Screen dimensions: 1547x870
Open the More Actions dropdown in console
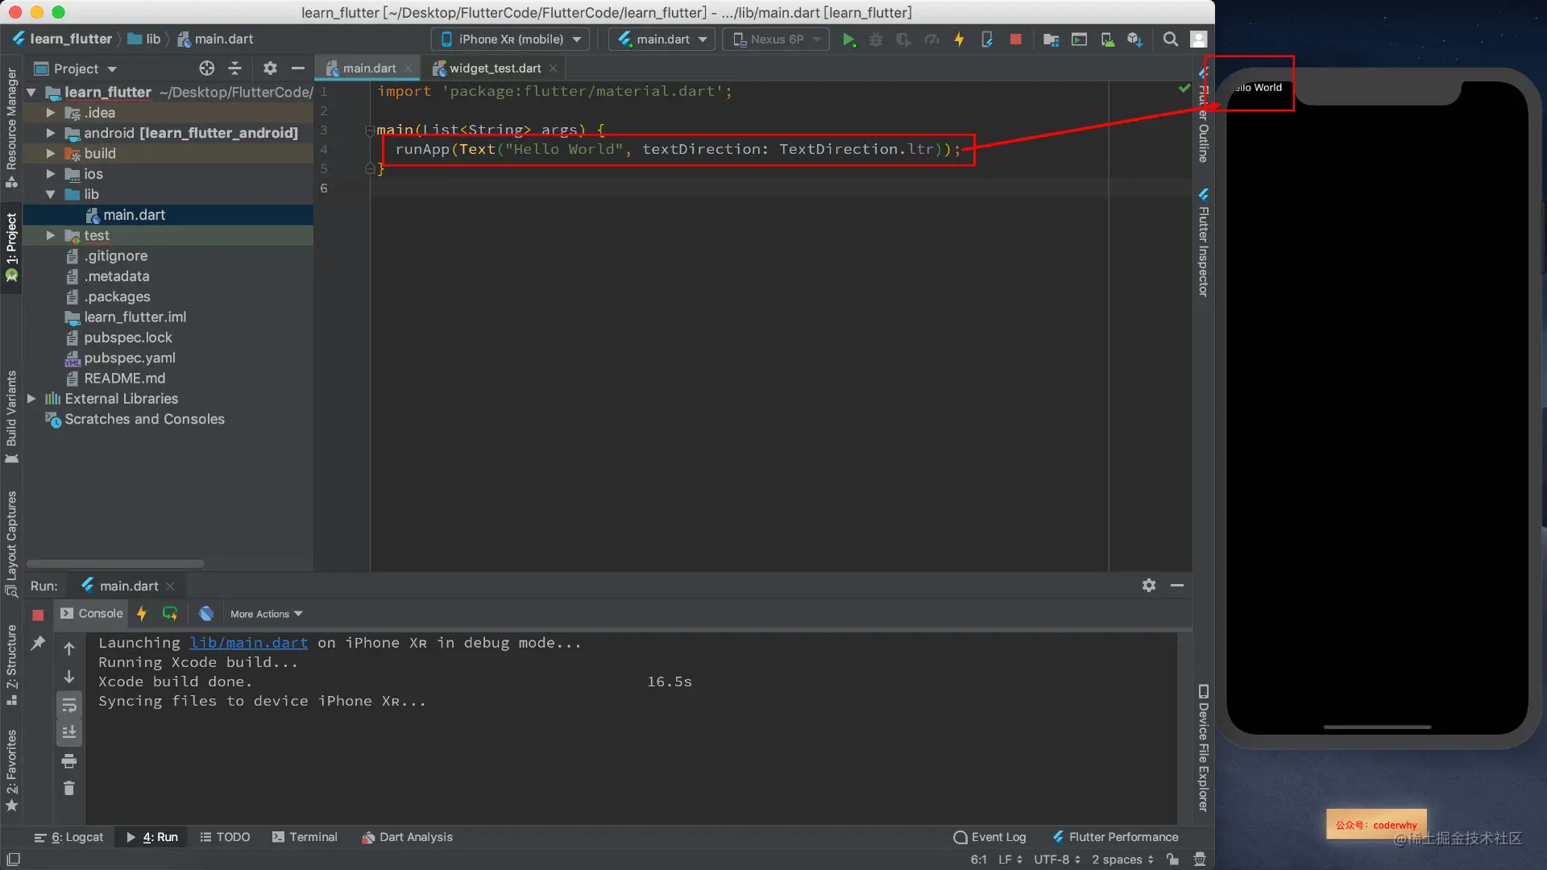click(266, 614)
